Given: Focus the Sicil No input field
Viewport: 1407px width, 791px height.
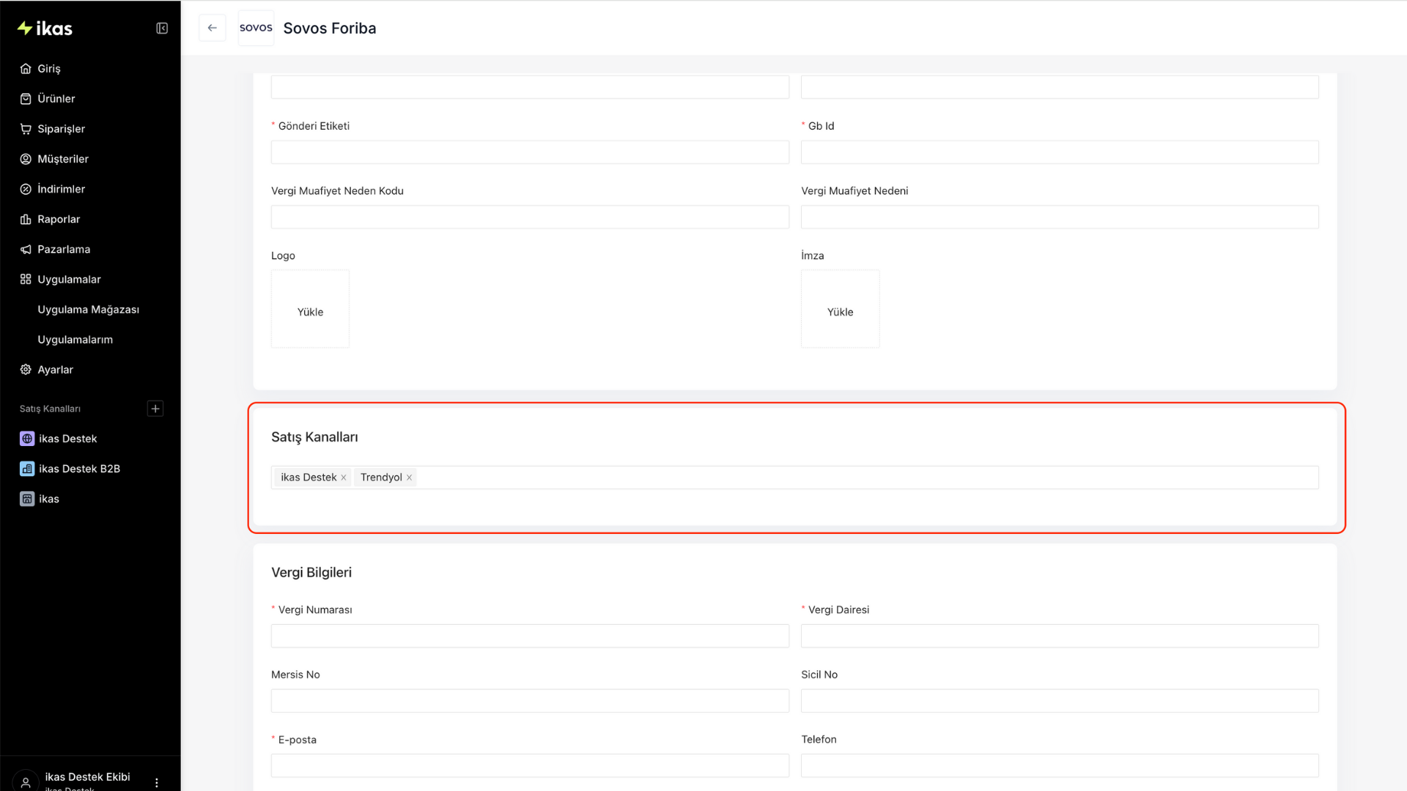Looking at the screenshot, I should 1060,701.
